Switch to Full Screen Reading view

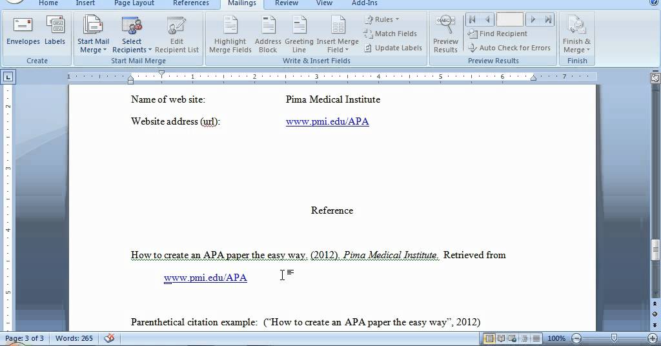click(501, 338)
